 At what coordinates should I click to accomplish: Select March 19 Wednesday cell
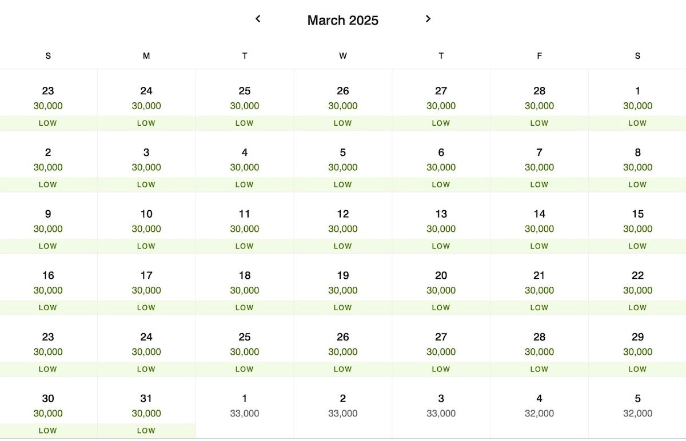(x=342, y=284)
